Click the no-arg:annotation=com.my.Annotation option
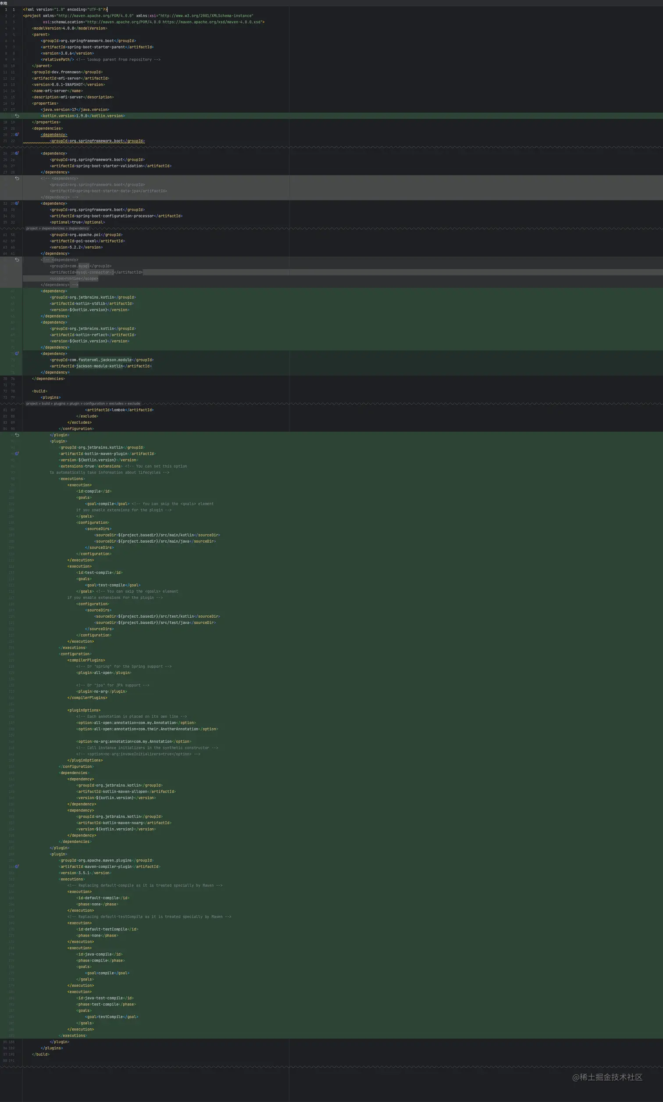 click(134, 741)
